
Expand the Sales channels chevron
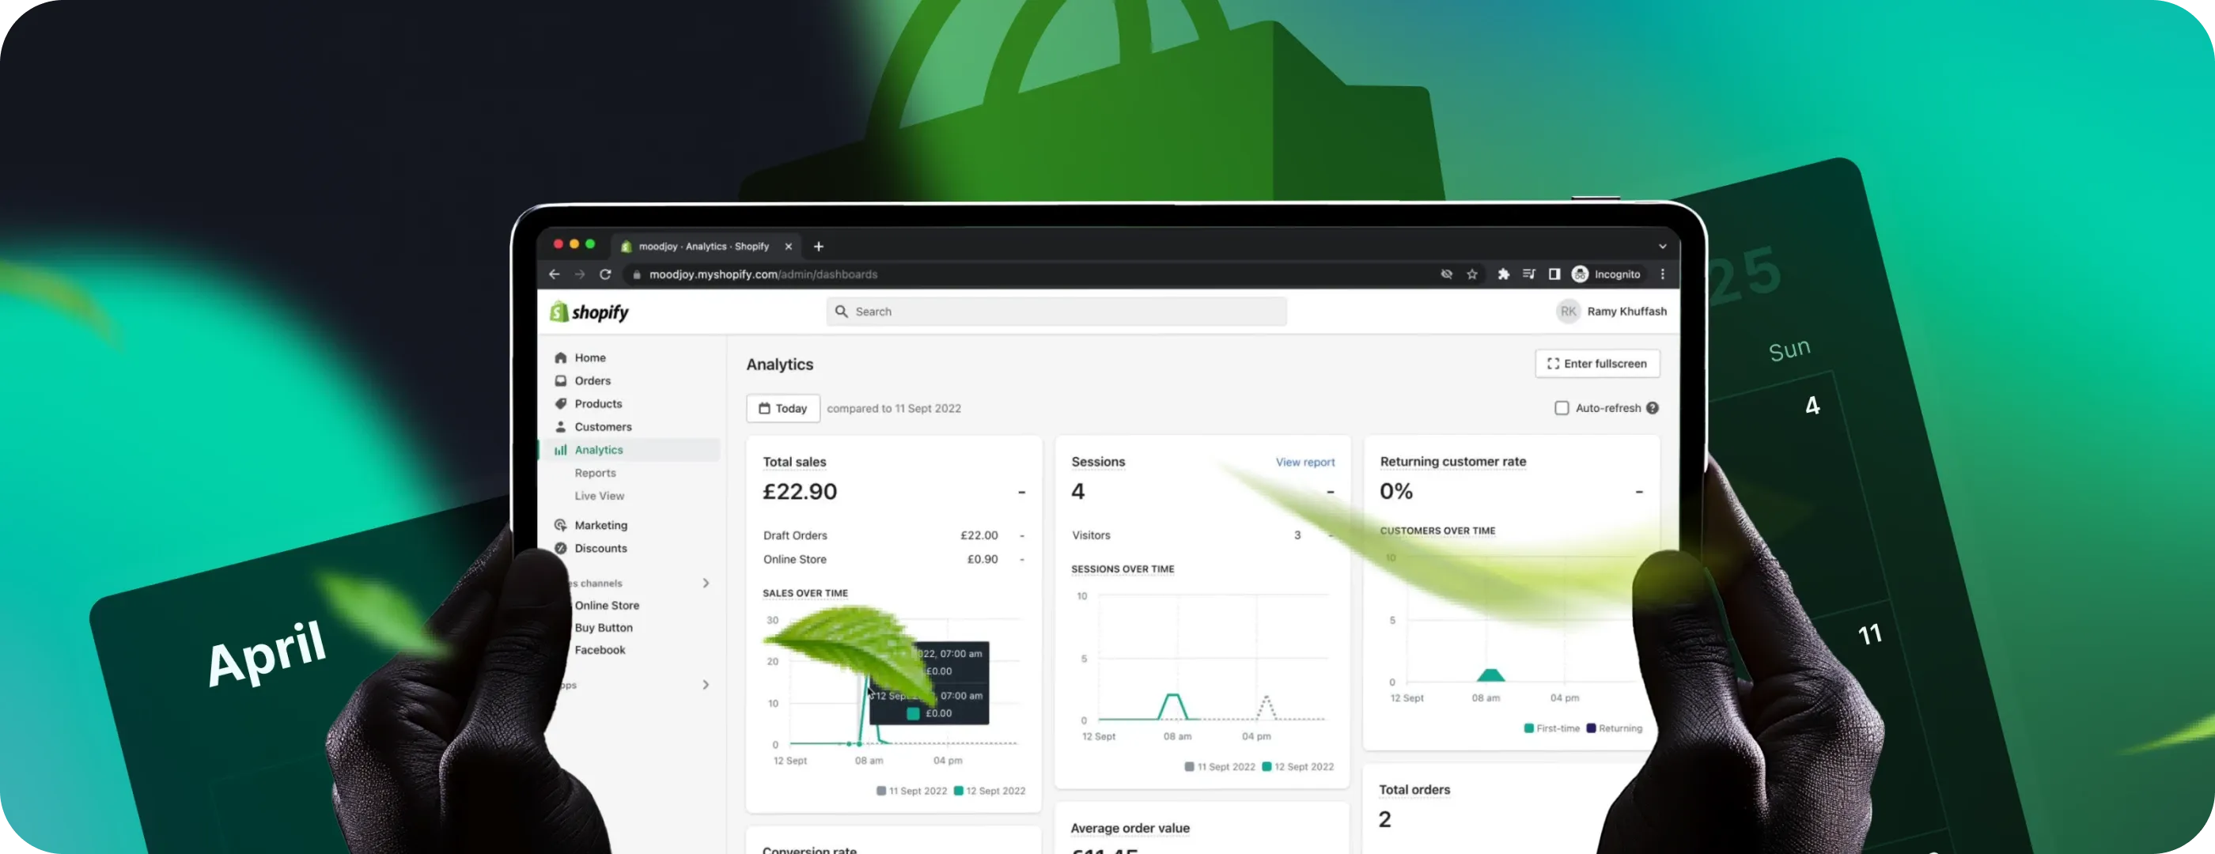(706, 584)
